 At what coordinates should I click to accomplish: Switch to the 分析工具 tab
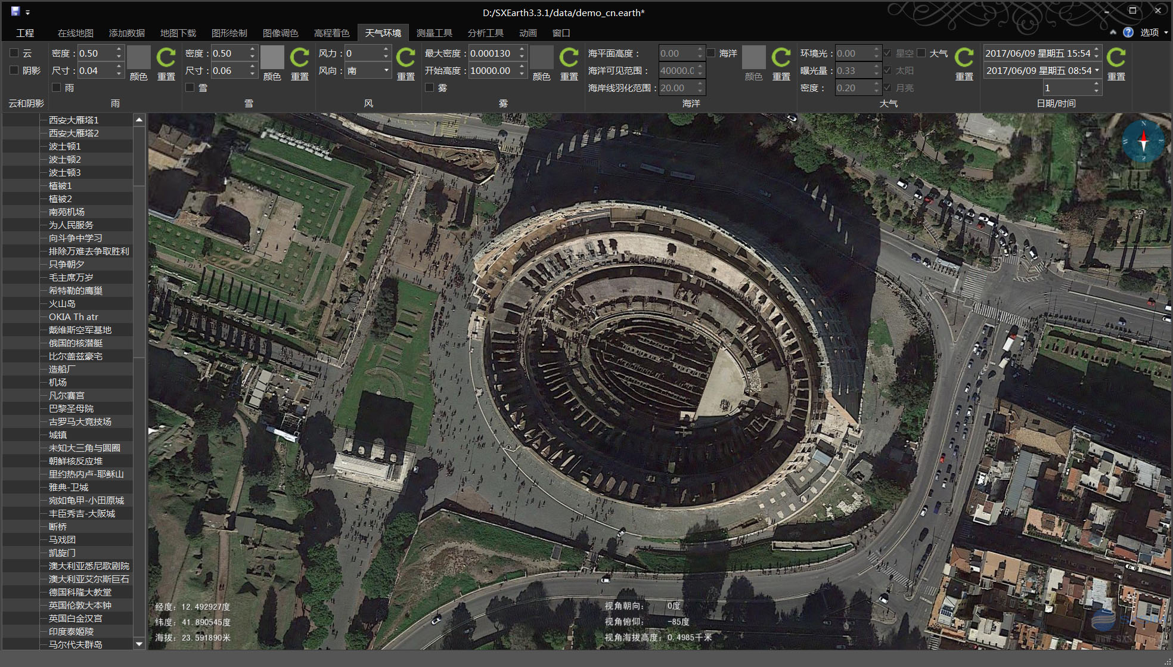pyautogui.click(x=486, y=33)
